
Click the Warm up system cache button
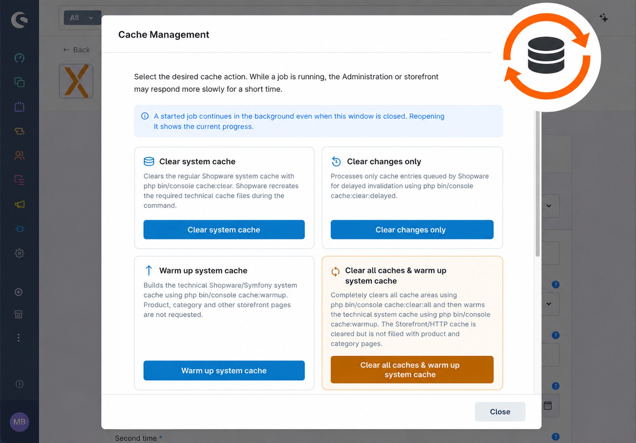(224, 370)
